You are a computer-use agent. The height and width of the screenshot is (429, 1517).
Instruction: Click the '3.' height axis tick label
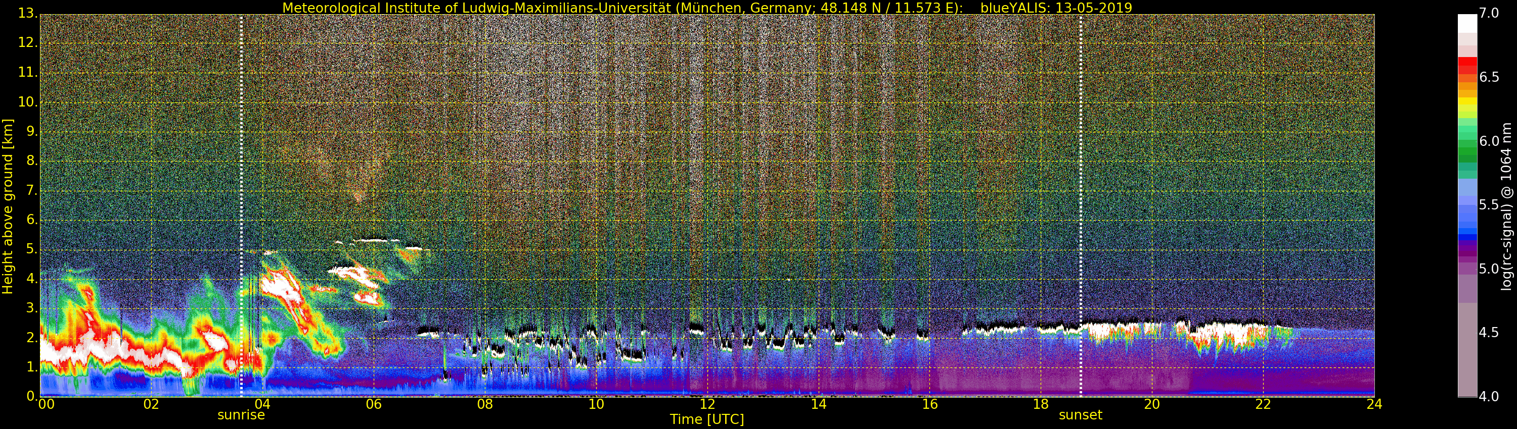click(32, 307)
